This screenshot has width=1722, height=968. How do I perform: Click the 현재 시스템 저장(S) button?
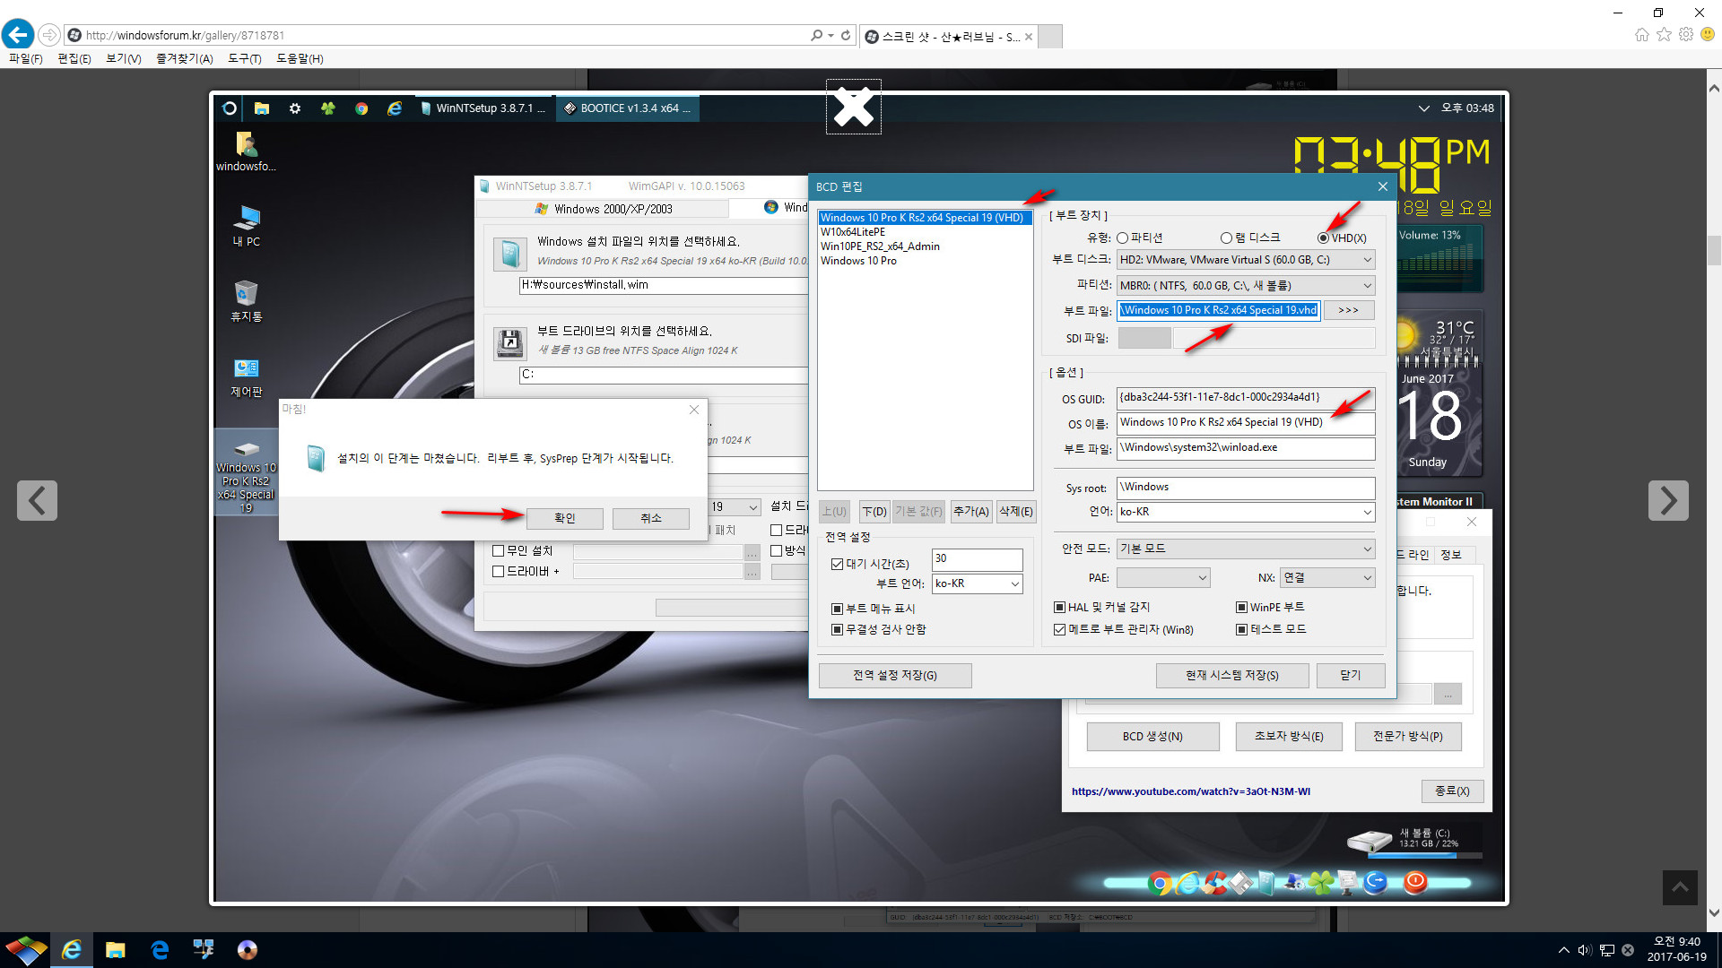click(1231, 676)
